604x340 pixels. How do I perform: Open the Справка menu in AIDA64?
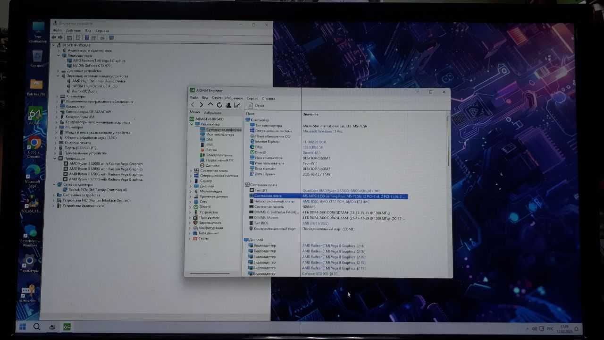pyautogui.click(x=268, y=98)
